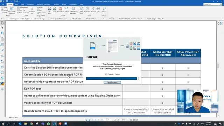The height and width of the screenshot is (126, 224).
Task: Open Zoom app from taskbar
Action: tap(65, 124)
